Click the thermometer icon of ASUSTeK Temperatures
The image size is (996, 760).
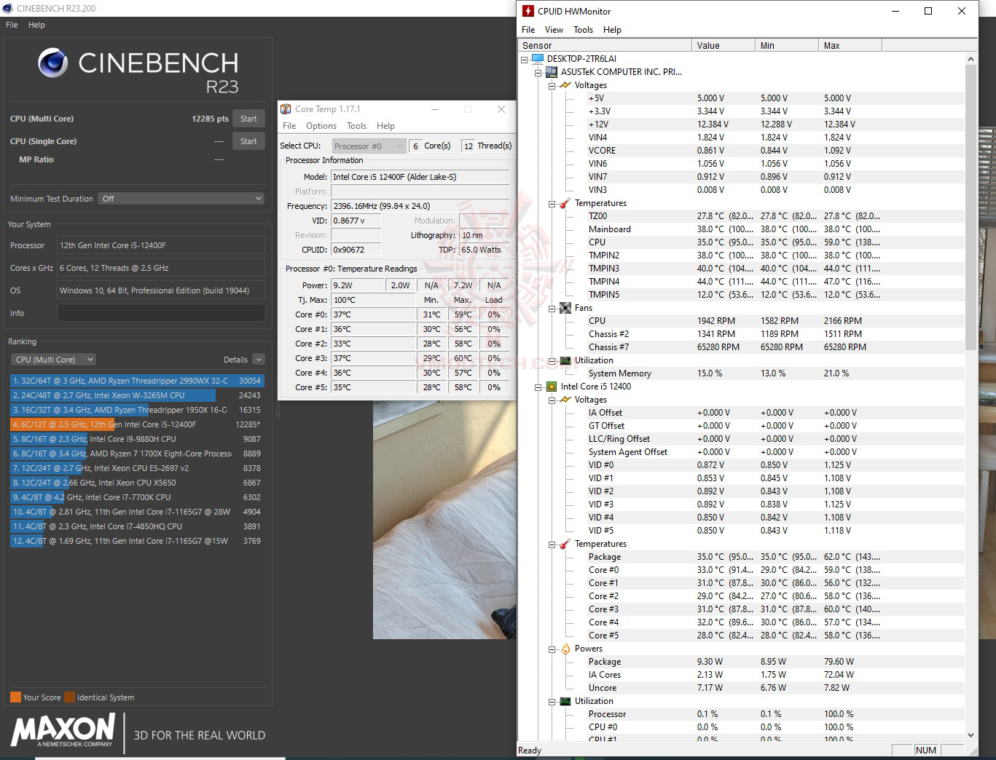(565, 203)
